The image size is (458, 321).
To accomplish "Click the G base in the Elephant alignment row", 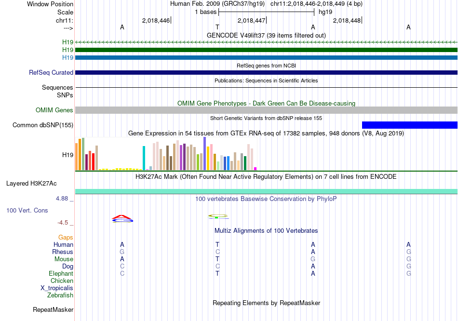I will 409,274.
